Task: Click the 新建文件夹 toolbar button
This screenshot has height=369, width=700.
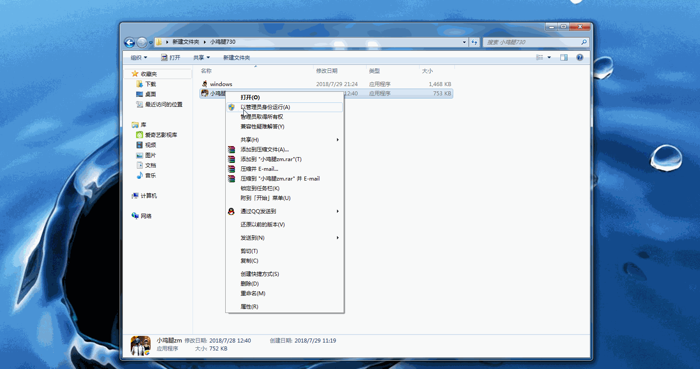Action: (x=236, y=58)
